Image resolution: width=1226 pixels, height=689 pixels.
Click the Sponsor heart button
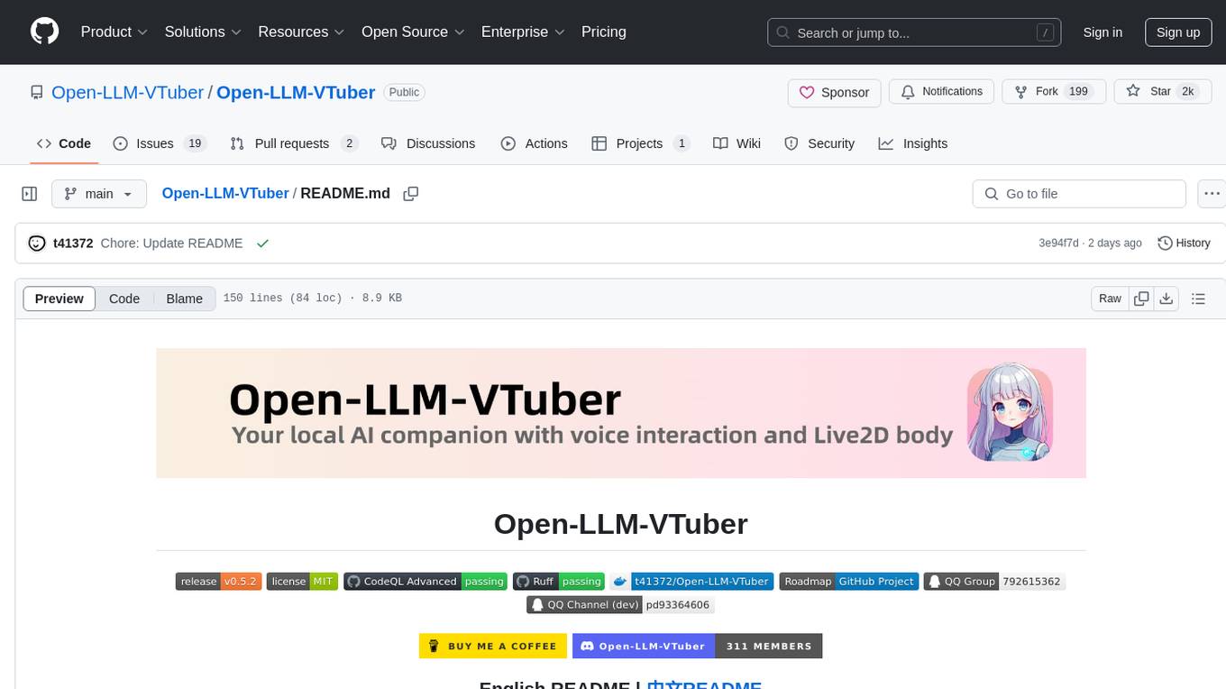coord(834,92)
